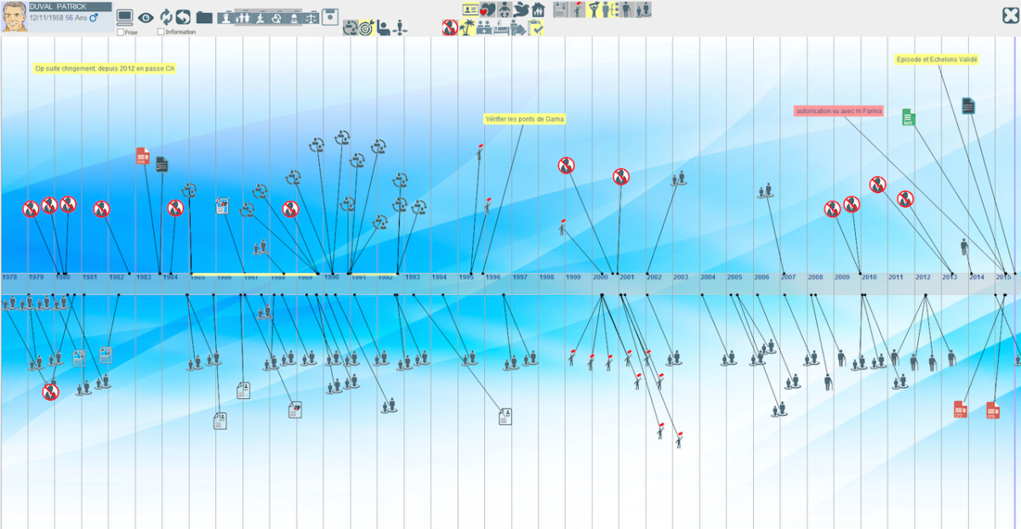
Task: Tick the Information checkbox
Action: pos(162,31)
